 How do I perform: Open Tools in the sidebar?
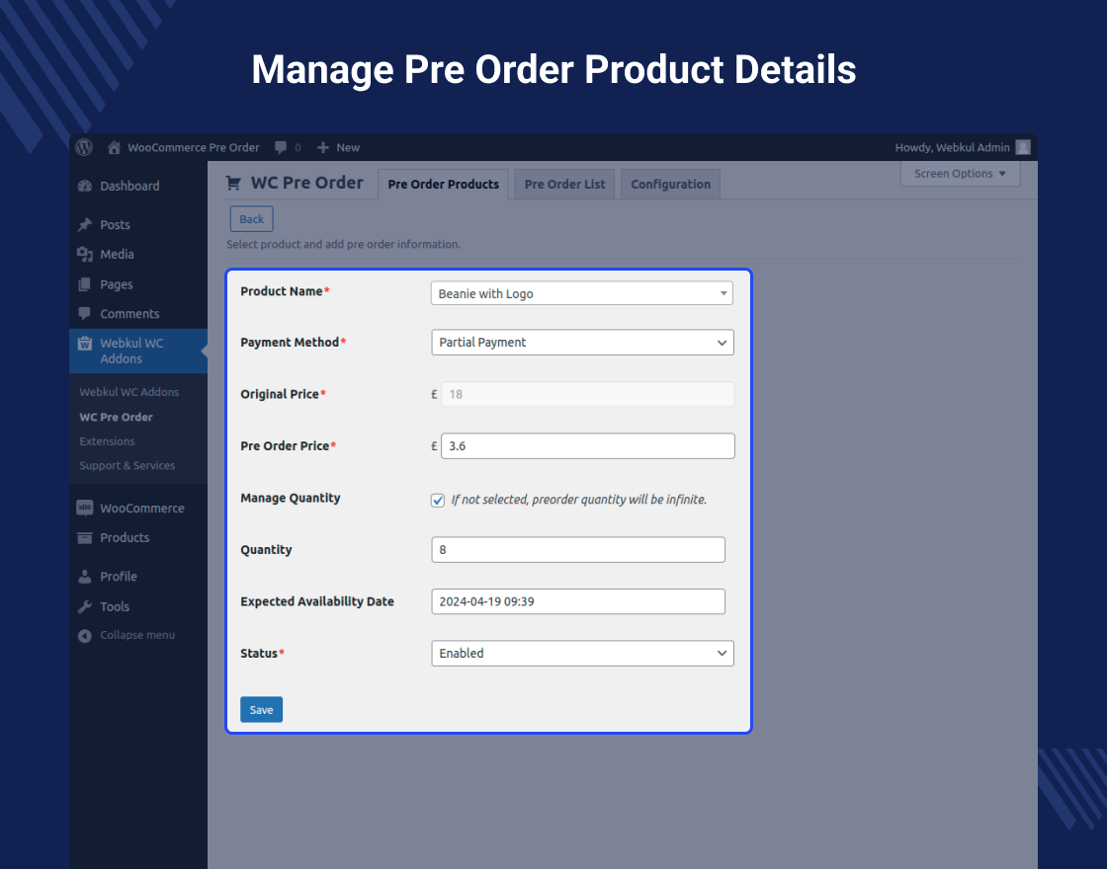click(x=115, y=606)
